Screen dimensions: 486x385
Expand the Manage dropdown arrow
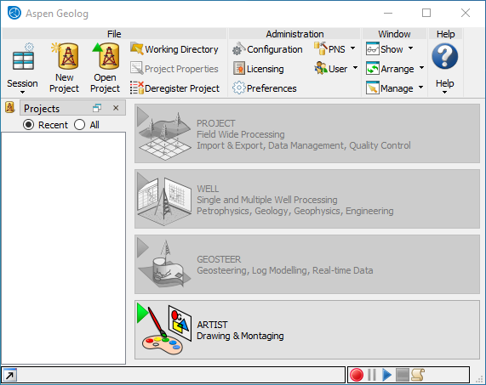(421, 88)
